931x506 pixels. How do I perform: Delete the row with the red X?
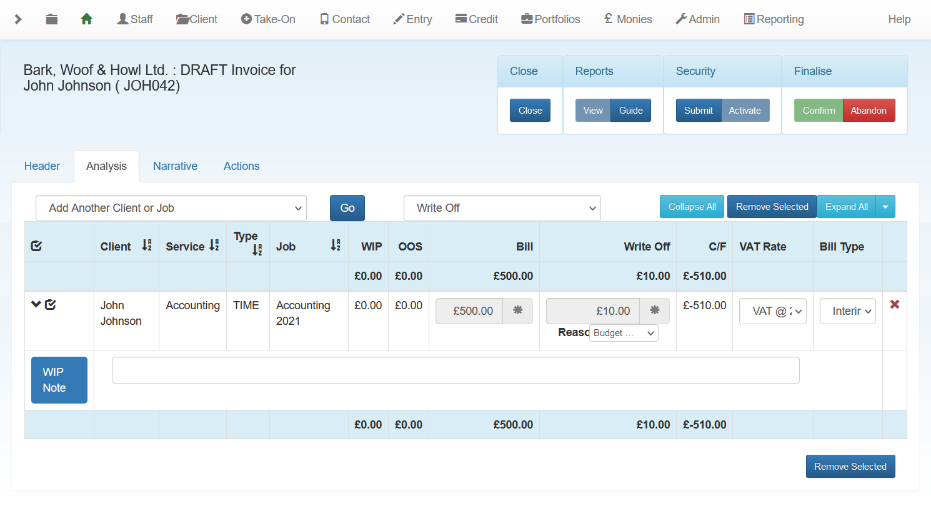pos(894,305)
